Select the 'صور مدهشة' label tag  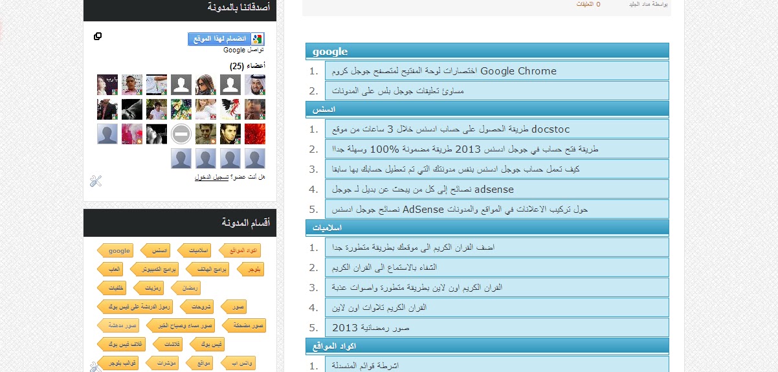coord(118,325)
